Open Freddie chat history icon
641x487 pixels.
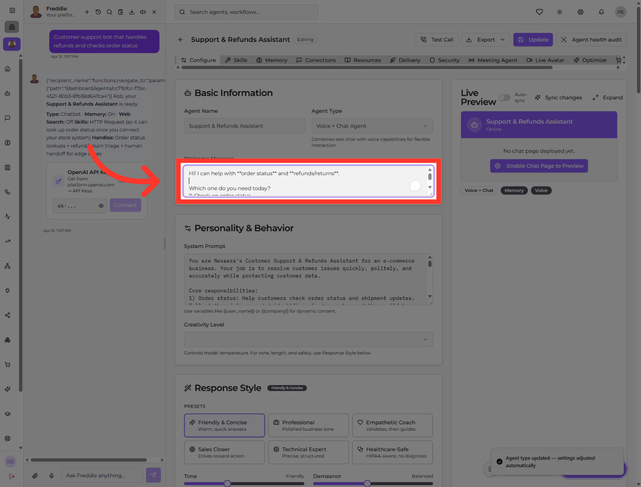click(x=98, y=12)
